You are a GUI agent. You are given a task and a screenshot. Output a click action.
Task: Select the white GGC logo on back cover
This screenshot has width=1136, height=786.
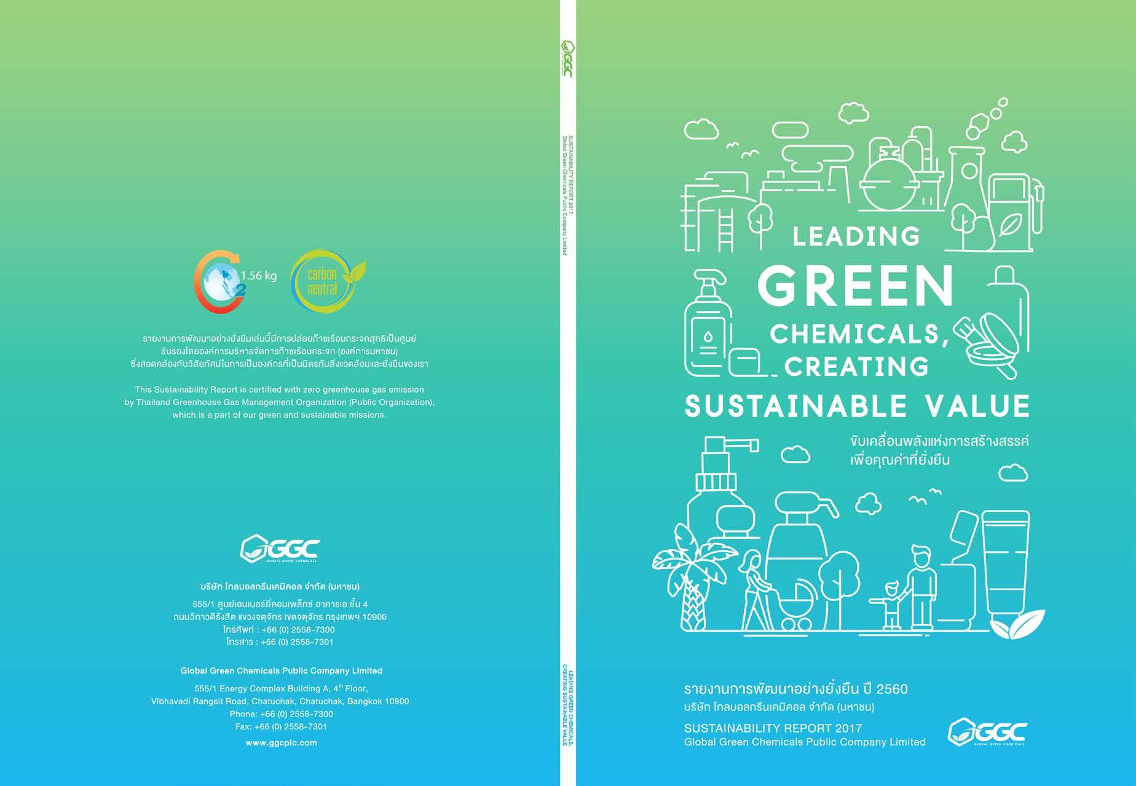point(280,549)
